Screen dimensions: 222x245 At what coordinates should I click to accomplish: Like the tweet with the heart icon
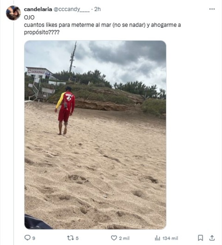tap(114, 238)
